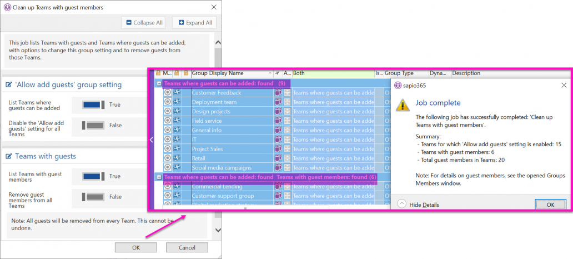Click the Expand All button

[195, 23]
